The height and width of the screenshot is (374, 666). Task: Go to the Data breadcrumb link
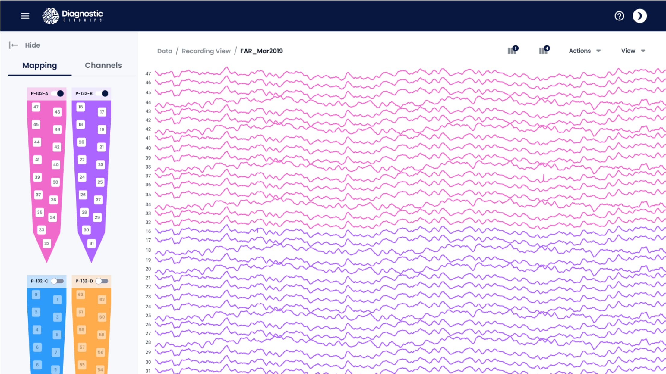(x=165, y=51)
